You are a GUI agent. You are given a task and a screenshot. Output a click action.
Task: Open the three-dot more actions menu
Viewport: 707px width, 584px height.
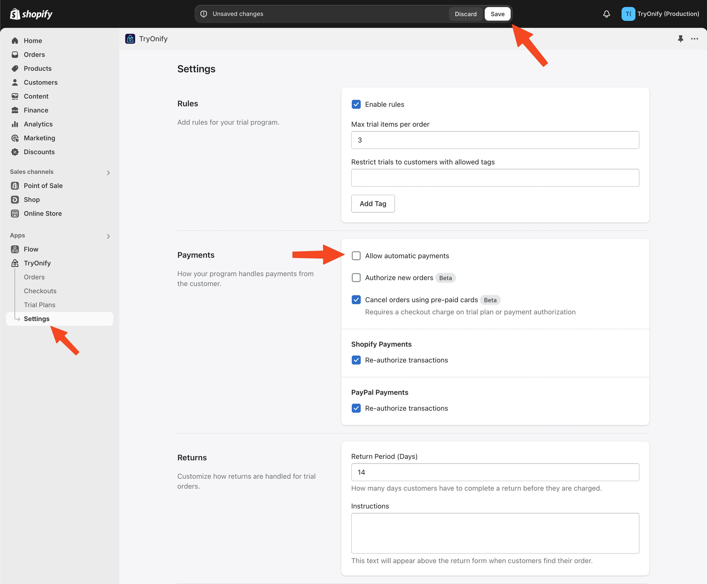coord(695,39)
